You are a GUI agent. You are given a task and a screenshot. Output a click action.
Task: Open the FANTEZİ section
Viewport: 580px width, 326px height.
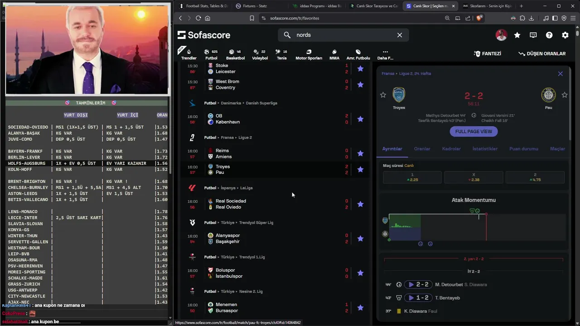pos(488,53)
